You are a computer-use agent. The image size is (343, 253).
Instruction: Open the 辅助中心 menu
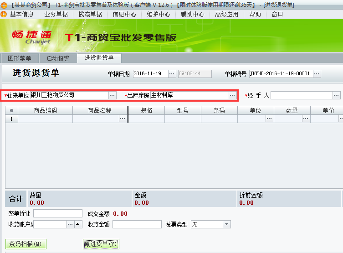(193, 15)
